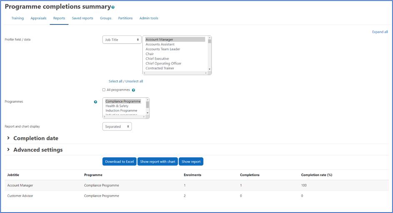Image resolution: width=393 pixels, height=213 pixels.
Task: Click Show report with chart button
Action: (x=158, y=162)
